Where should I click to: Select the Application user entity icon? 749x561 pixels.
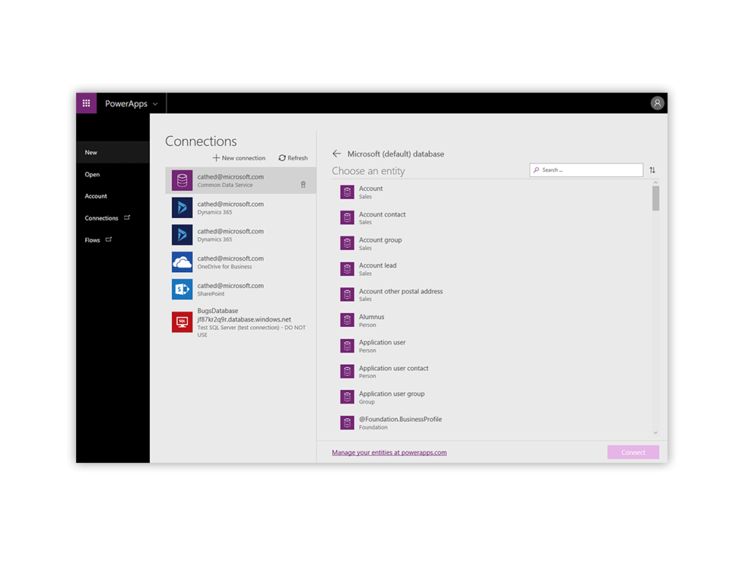[x=347, y=346]
